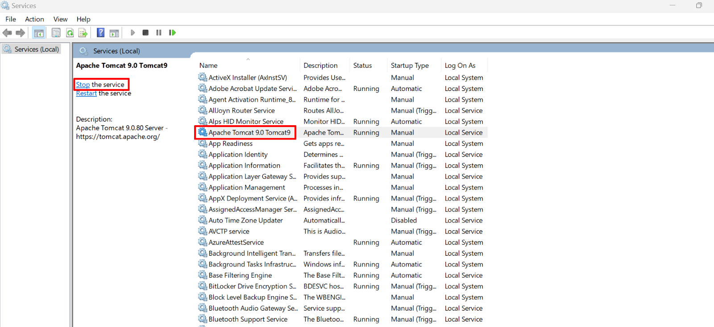The width and height of the screenshot is (714, 327).
Task: Click the gear icon for App Readiness
Action: [203, 143]
